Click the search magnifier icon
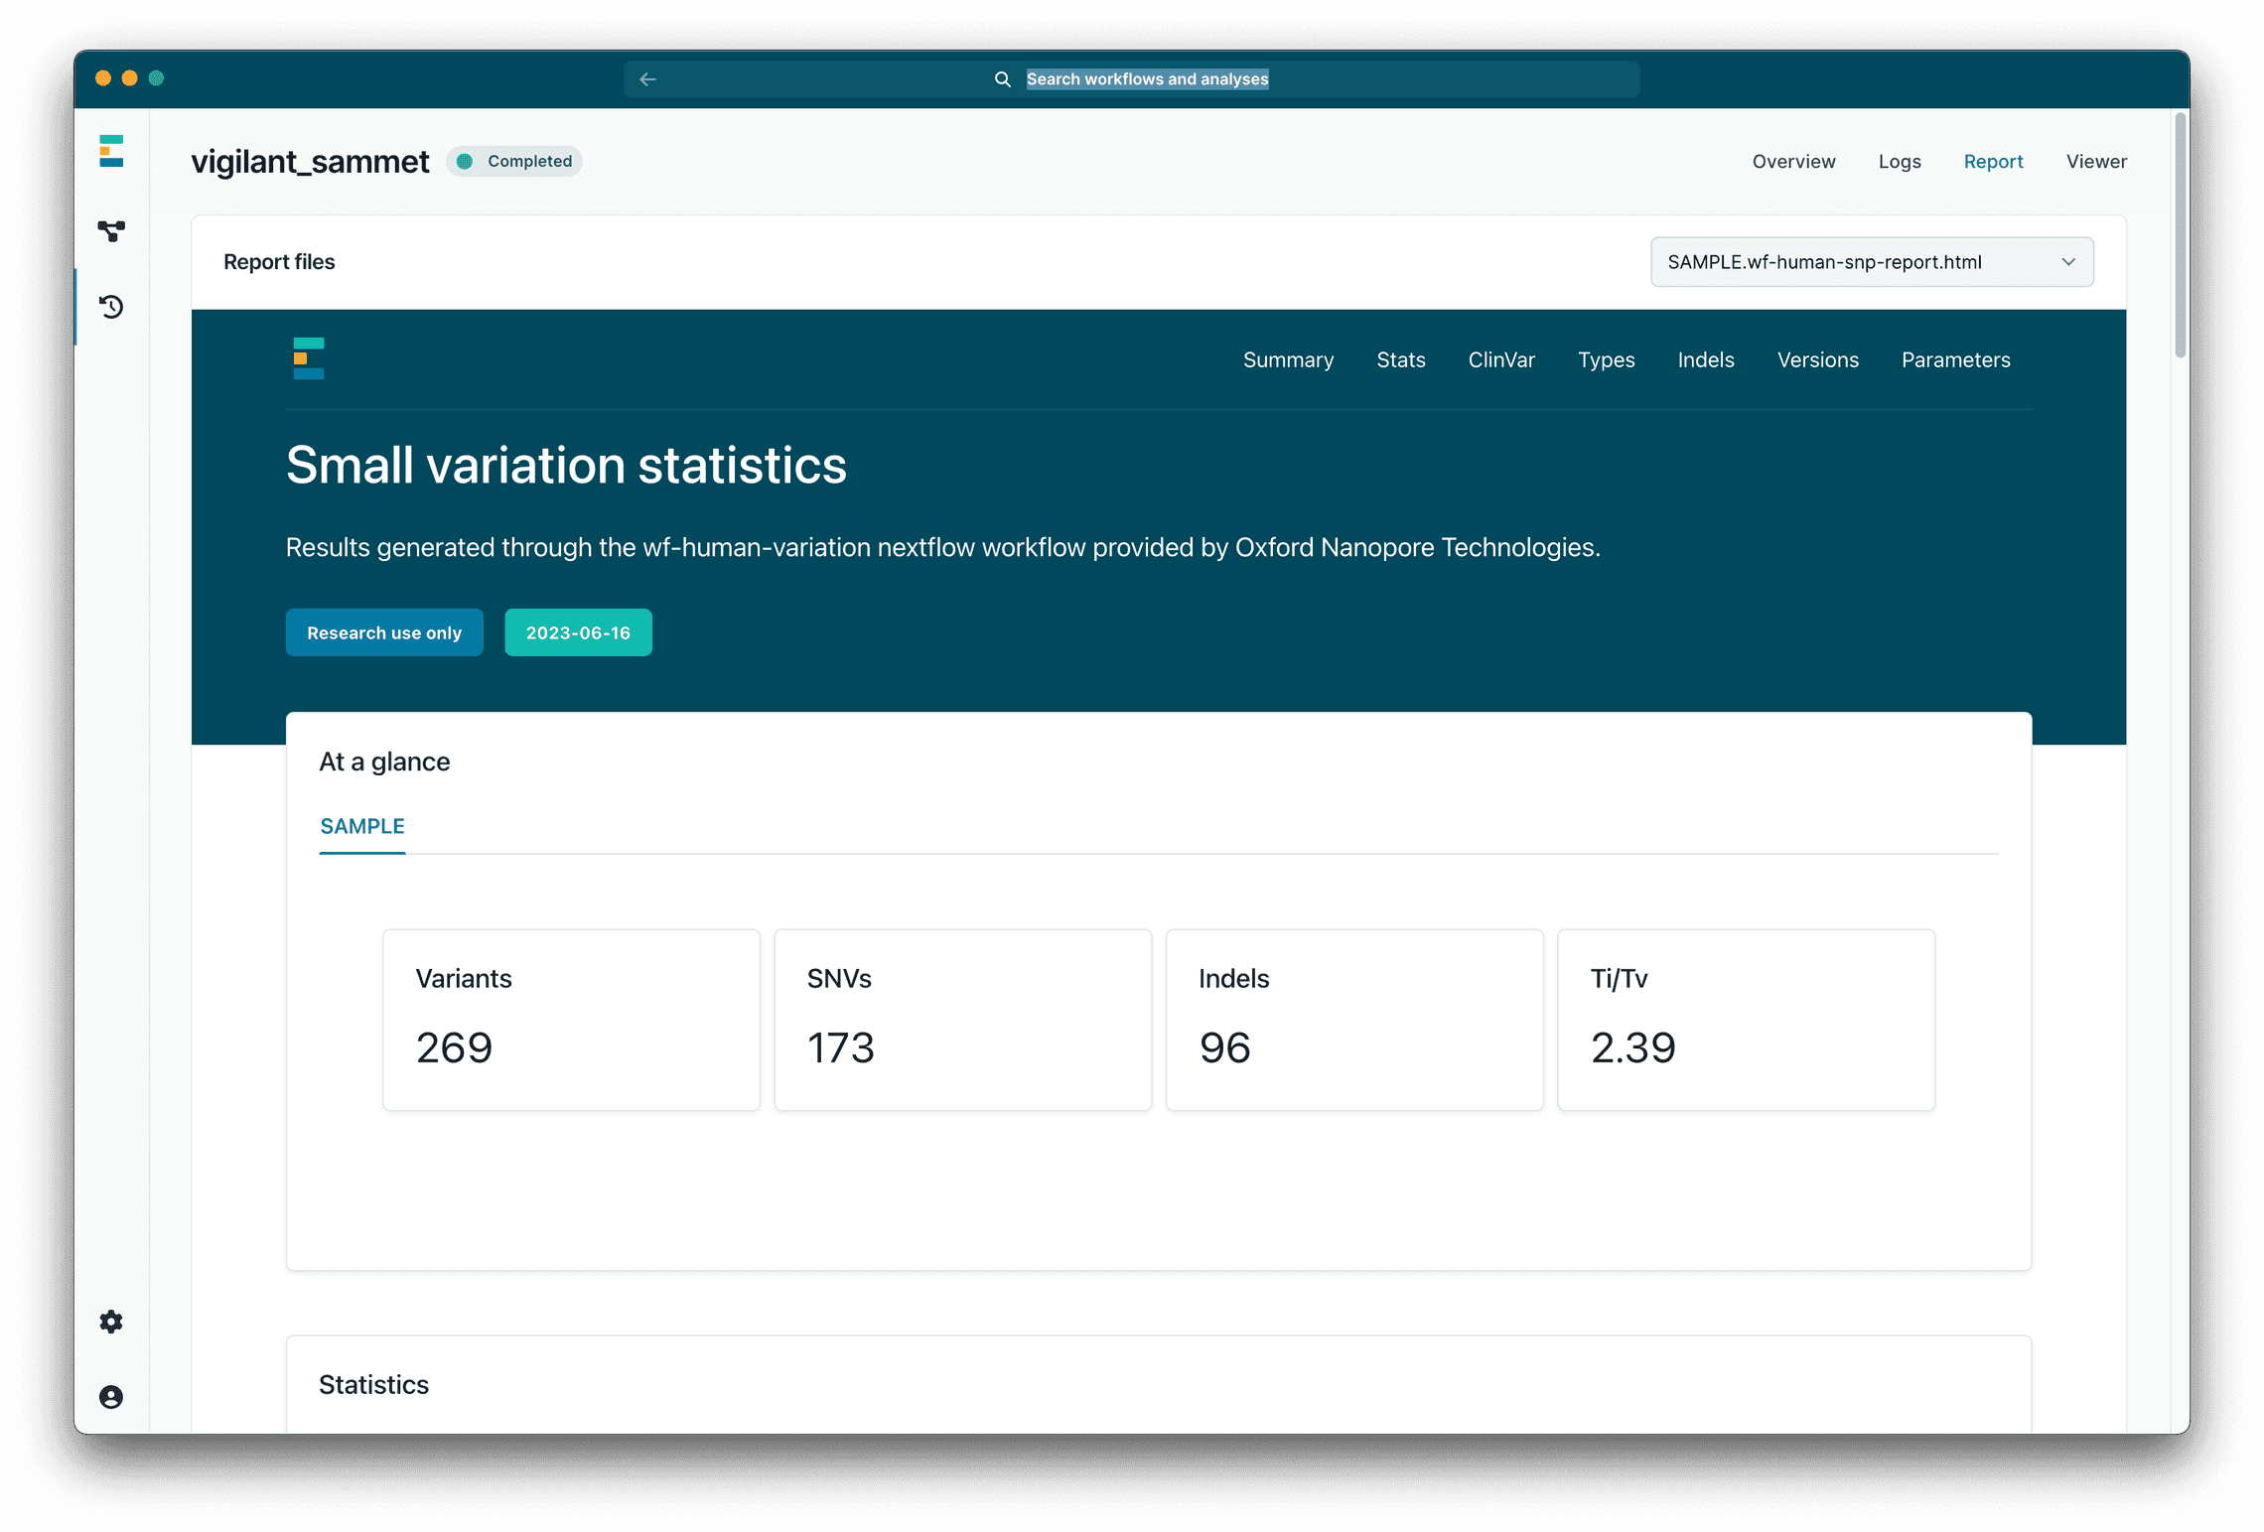The image size is (2264, 1532). 1002,78
